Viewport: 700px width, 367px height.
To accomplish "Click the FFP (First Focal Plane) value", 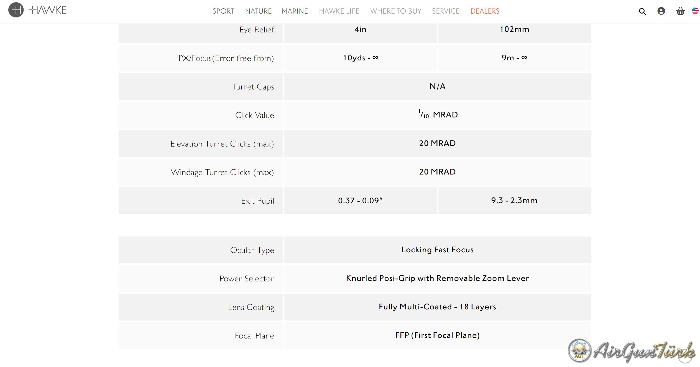I will point(437,335).
